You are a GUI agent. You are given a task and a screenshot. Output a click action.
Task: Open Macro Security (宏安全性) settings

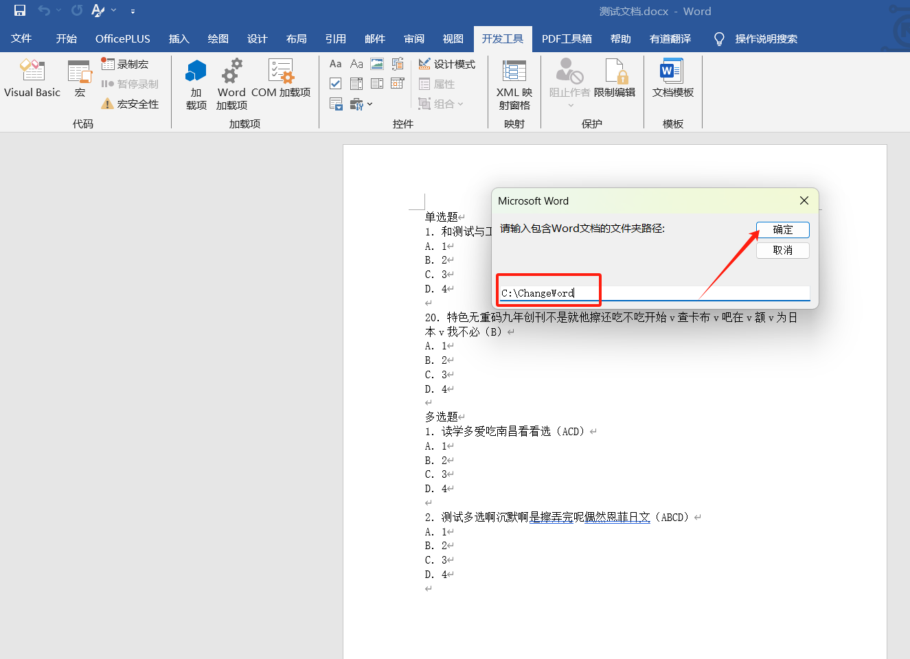tap(130, 104)
